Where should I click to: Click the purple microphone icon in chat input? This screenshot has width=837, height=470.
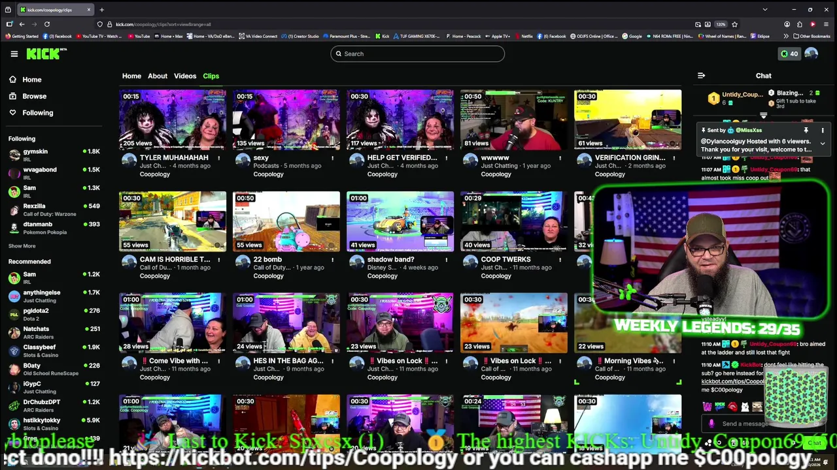pos(712,424)
